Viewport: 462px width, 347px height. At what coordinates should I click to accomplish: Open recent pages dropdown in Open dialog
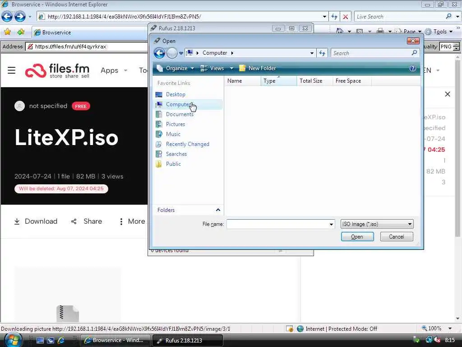(180, 53)
